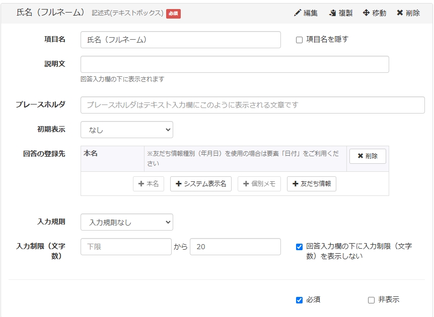Add システム表示名 as answer destination

200,184
